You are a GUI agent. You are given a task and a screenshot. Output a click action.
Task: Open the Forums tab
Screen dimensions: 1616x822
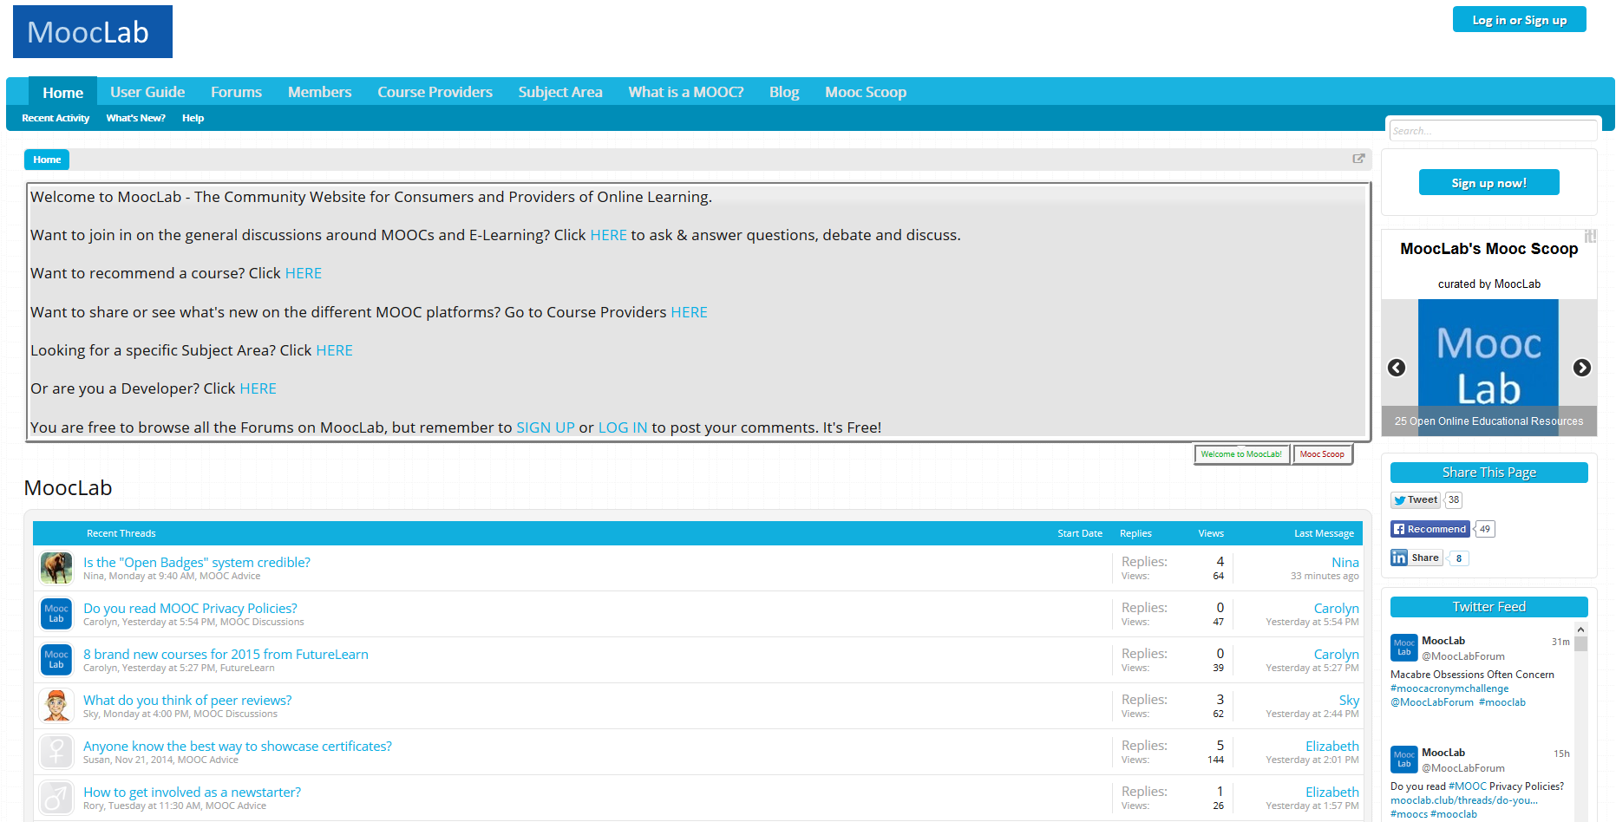236,92
